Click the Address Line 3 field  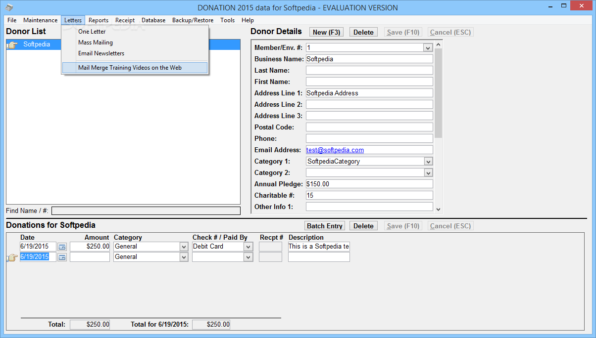coord(369,116)
